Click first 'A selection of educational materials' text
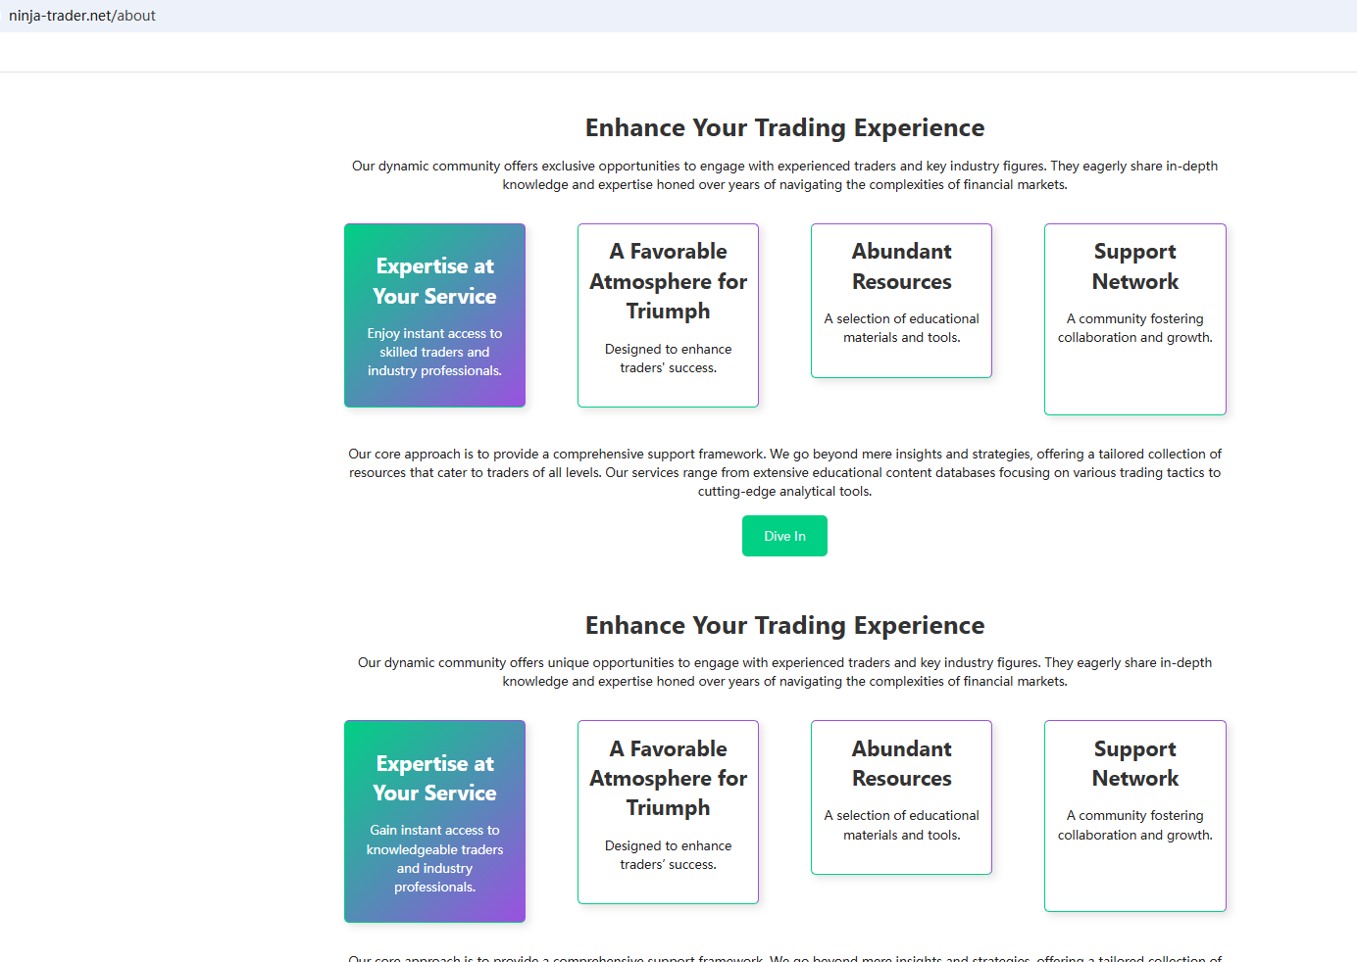Screen dimensions: 1357x962 (901, 328)
